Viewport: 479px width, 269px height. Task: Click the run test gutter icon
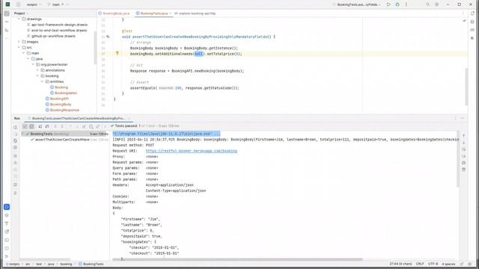click(108, 37)
